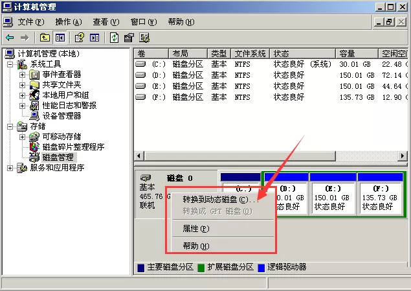Collapse the System Tools (系统工具) tree node
This screenshot has width=411, height=291.
10,64
